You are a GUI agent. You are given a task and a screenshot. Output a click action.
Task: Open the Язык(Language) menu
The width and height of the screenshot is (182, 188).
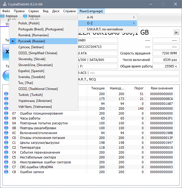91,11
